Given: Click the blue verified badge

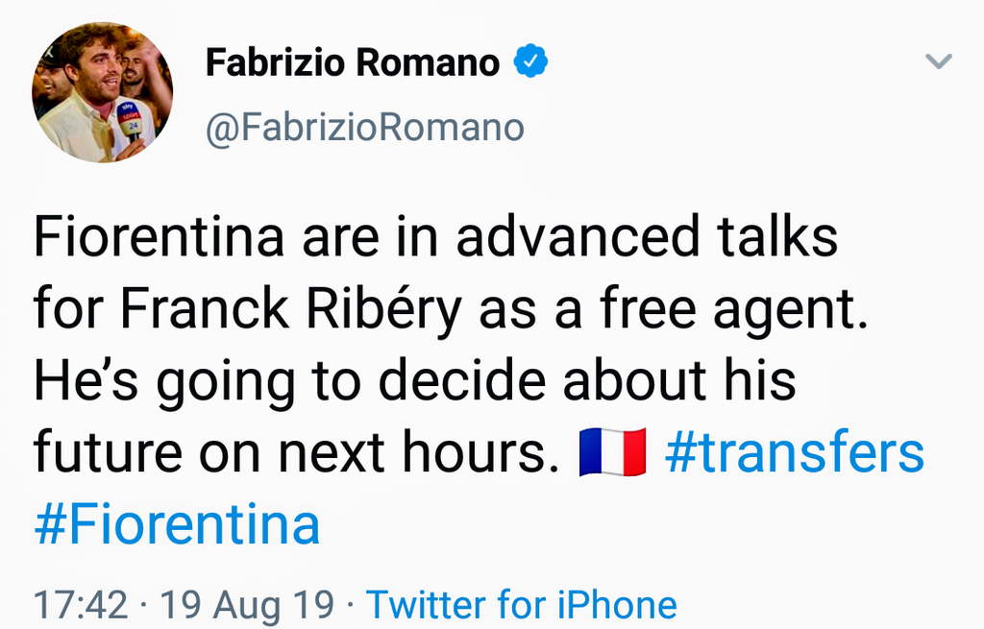Looking at the screenshot, I should click(x=529, y=64).
